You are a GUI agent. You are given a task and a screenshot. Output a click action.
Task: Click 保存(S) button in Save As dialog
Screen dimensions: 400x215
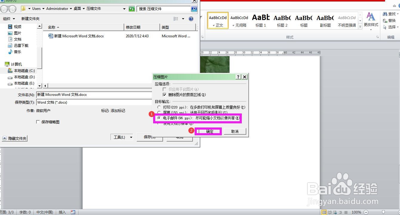[150, 137]
